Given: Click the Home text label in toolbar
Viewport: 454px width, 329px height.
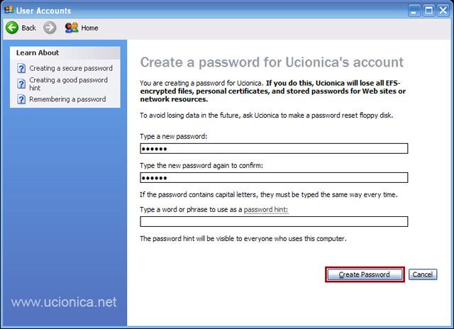Looking at the screenshot, I should click(90, 28).
